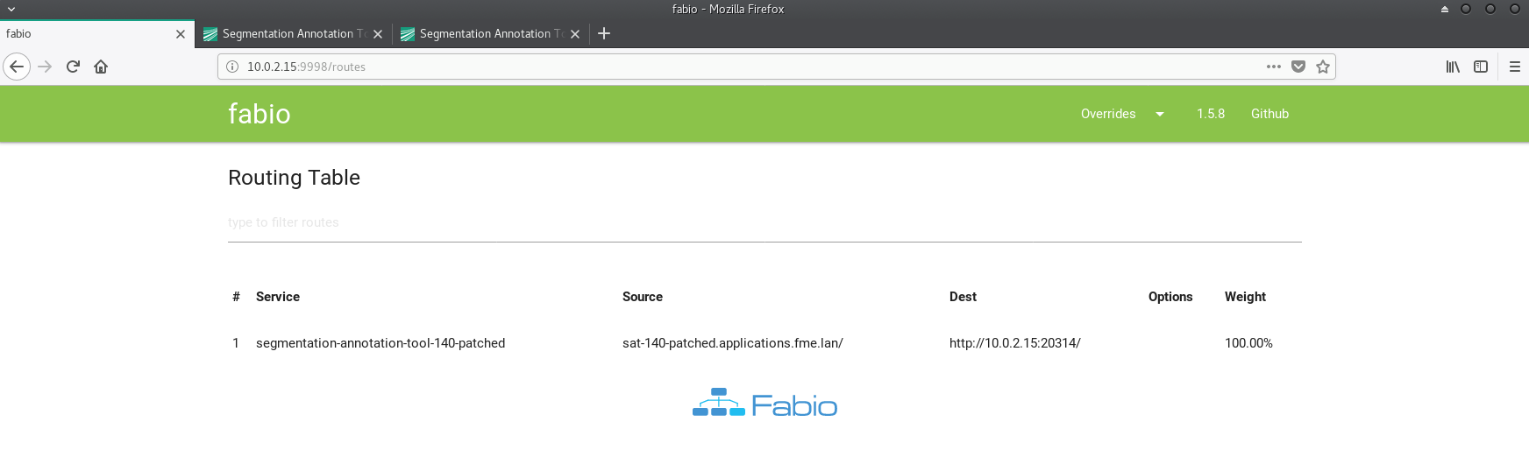The image size is (1529, 457).
Task: Open the Github link
Action: [1269, 114]
